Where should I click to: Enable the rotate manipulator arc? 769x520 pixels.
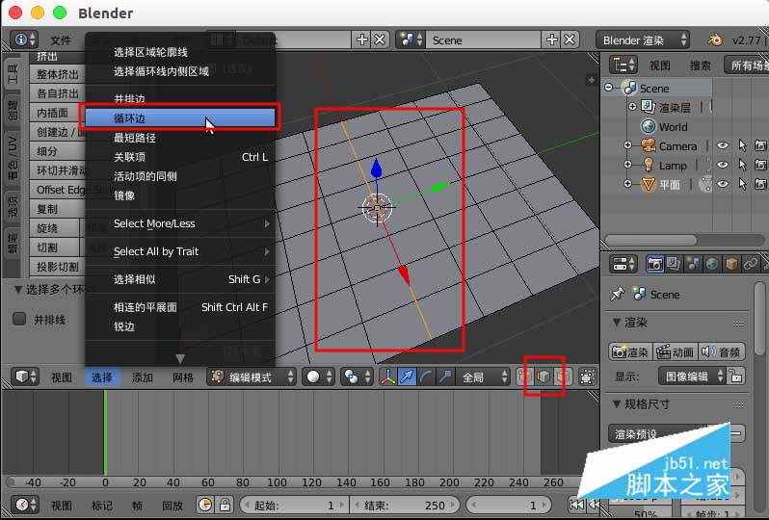(426, 377)
